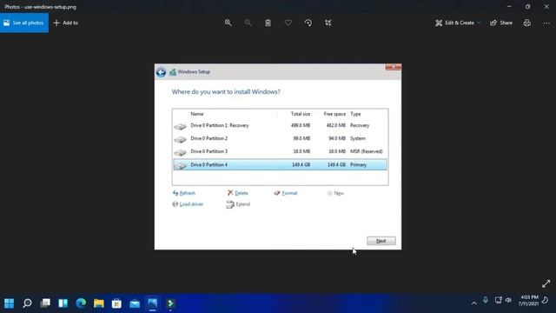Screen dimensions: 556x313
Task: Delete the photo with trash icon
Action: [x=268, y=23]
